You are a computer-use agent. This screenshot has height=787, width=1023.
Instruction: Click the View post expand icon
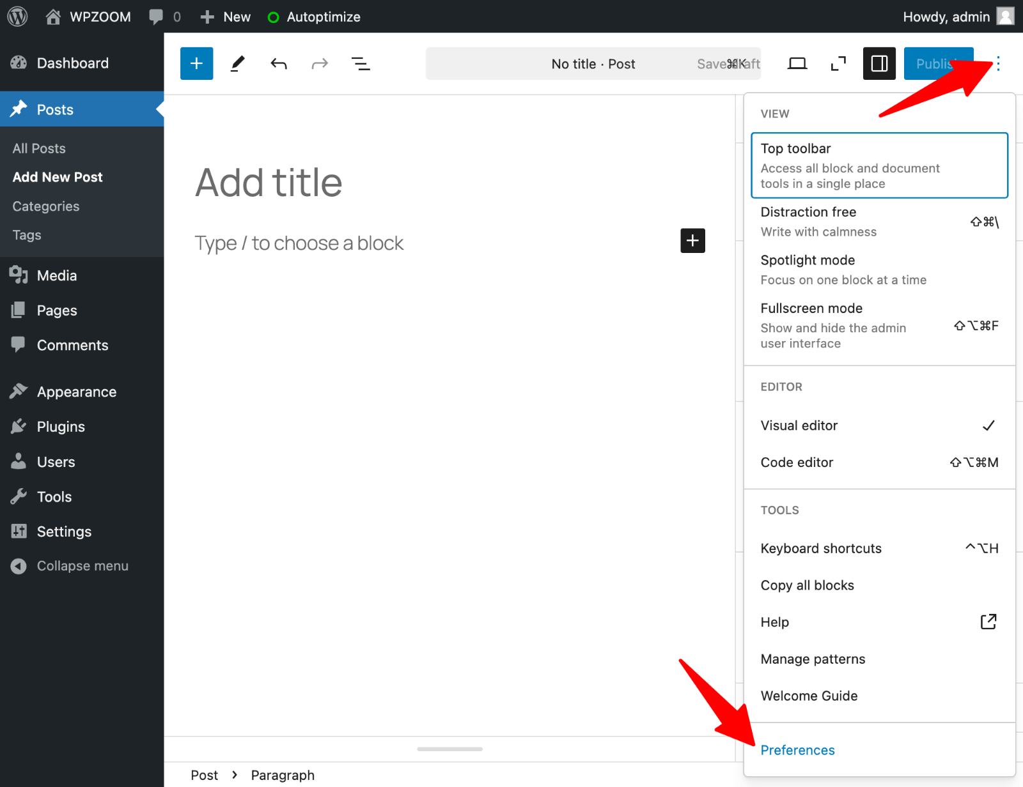838,63
